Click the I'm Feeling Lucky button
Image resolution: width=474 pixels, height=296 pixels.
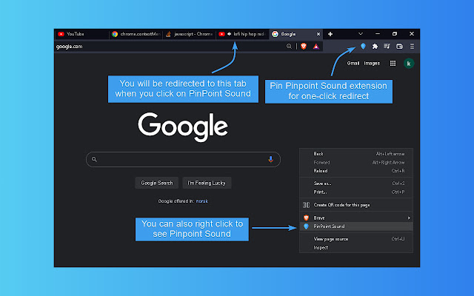(x=207, y=183)
